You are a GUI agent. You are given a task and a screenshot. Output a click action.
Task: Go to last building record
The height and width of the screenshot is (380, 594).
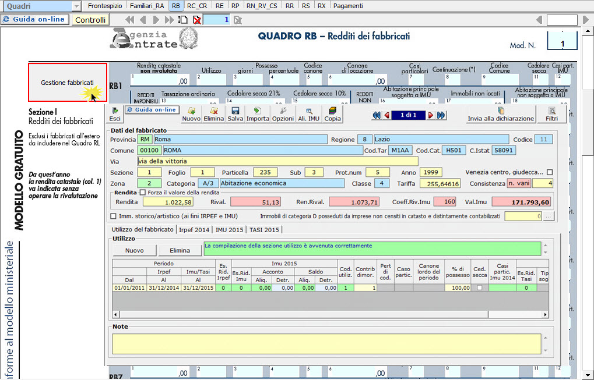(x=441, y=115)
